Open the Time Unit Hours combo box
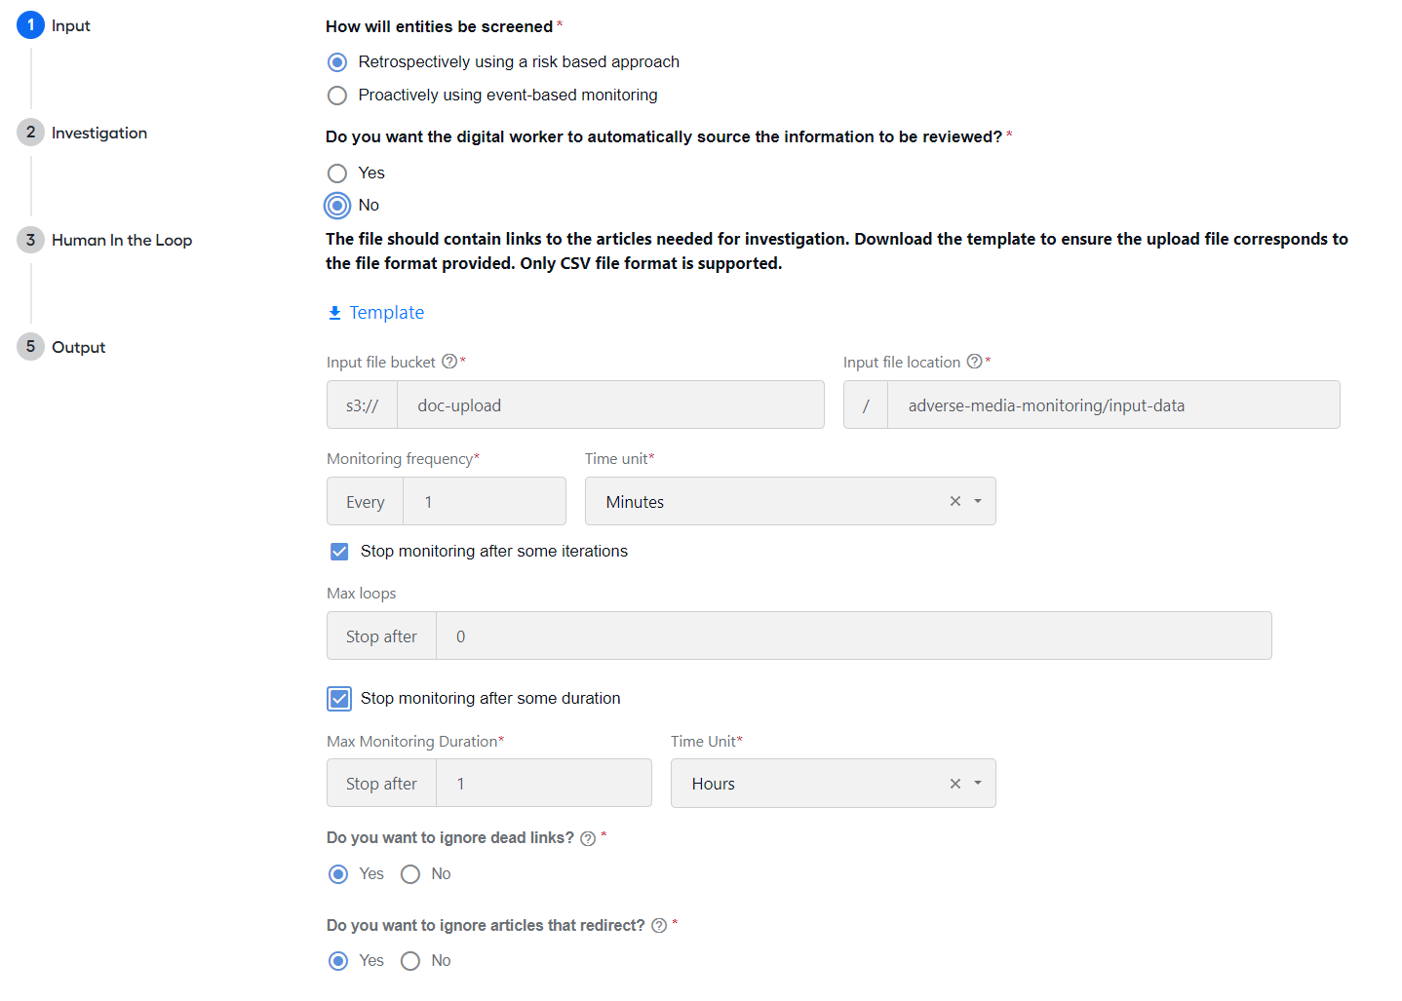 click(833, 784)
